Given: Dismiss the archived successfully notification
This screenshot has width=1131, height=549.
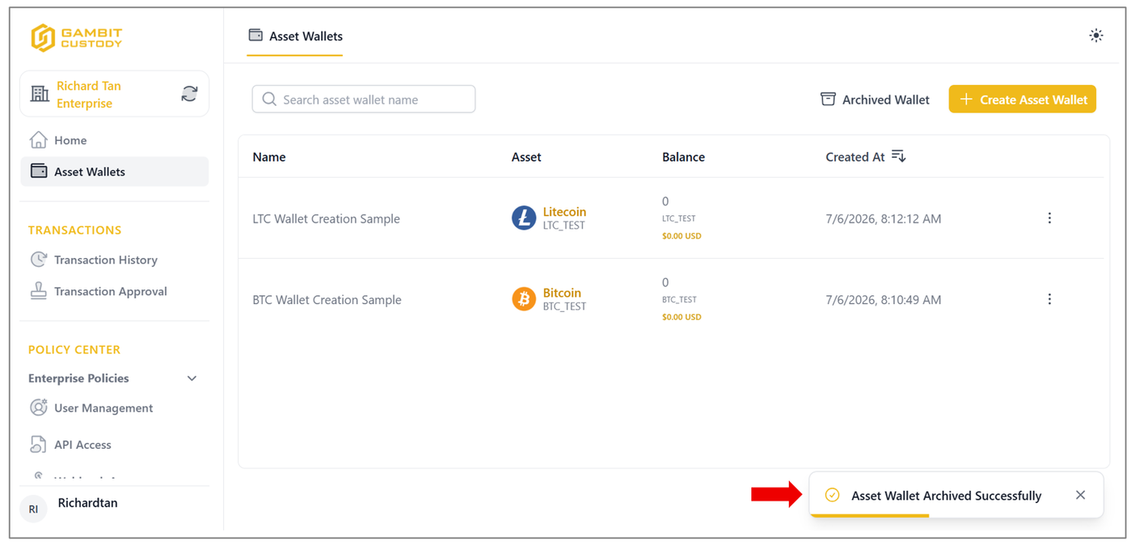Looking at the screenshot, I should (1080, 495).
